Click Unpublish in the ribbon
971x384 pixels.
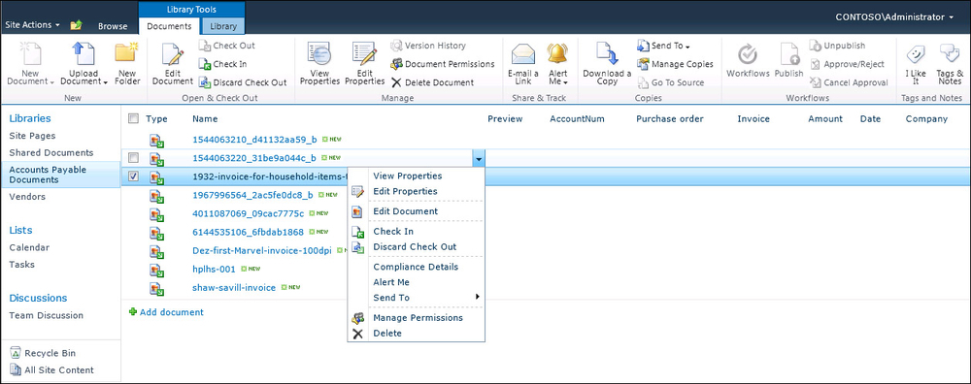837,46
